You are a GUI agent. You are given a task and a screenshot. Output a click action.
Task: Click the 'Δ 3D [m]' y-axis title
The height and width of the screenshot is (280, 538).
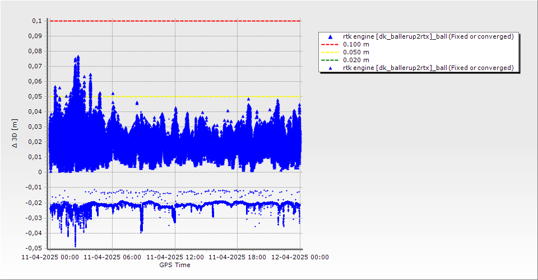pyautogui.click(x=15, y=133)
